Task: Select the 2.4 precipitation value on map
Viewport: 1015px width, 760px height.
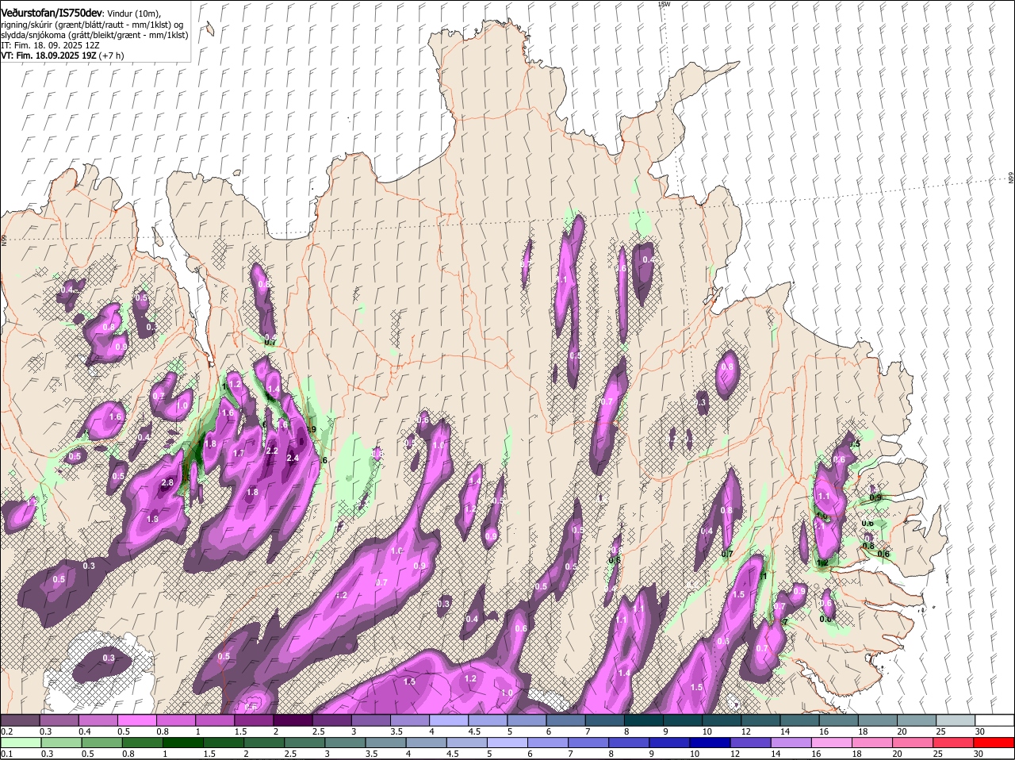Action: point(292,458)
